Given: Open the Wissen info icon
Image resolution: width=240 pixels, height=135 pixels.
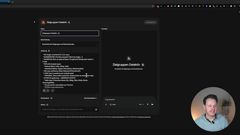Looking at the screenshot, I should coord(47,105).
